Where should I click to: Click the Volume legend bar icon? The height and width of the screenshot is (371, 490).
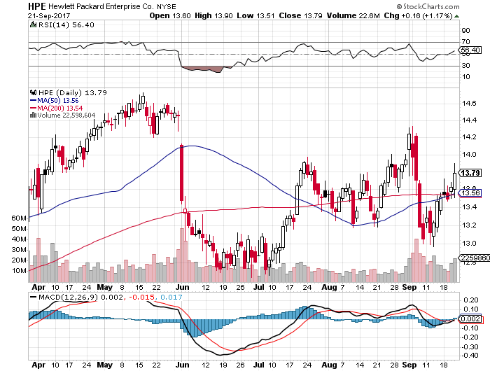[x=32, y=115]
